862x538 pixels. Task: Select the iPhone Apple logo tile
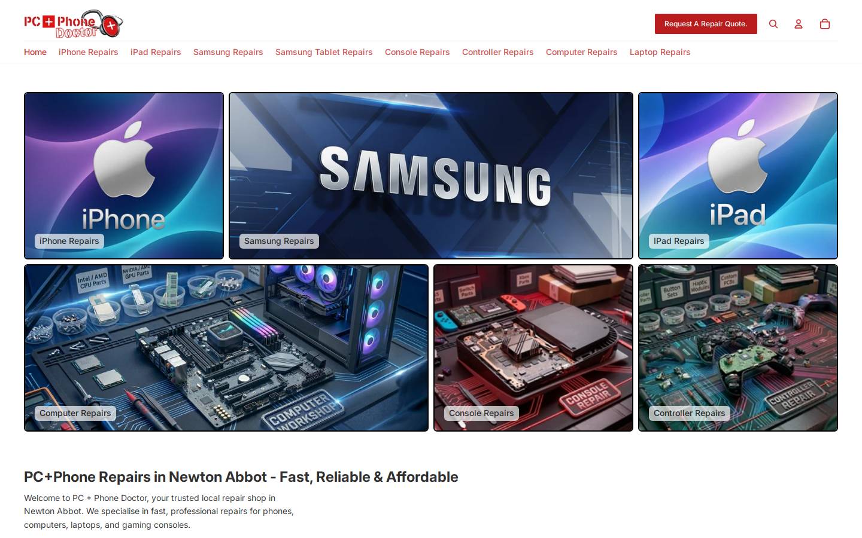124,176
